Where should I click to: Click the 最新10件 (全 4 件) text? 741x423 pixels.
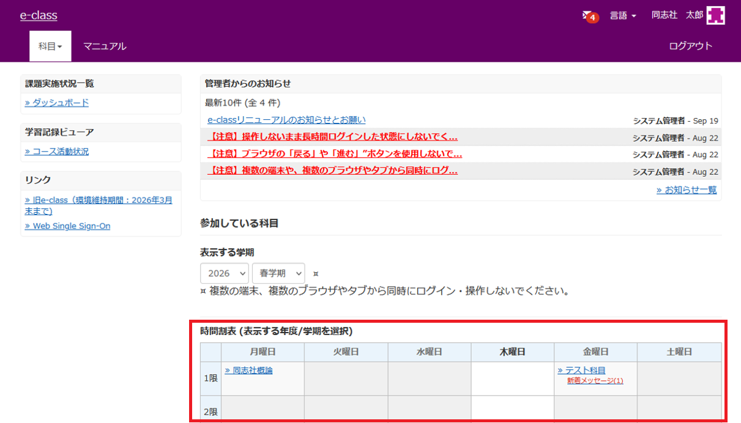tap(242, 103)
